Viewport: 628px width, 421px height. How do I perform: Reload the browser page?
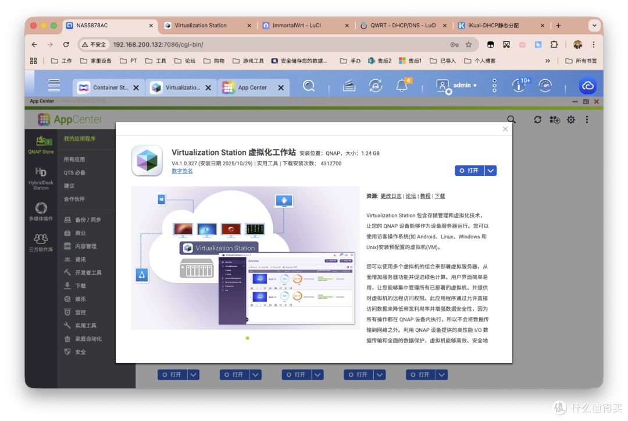(x=66, y=44)
